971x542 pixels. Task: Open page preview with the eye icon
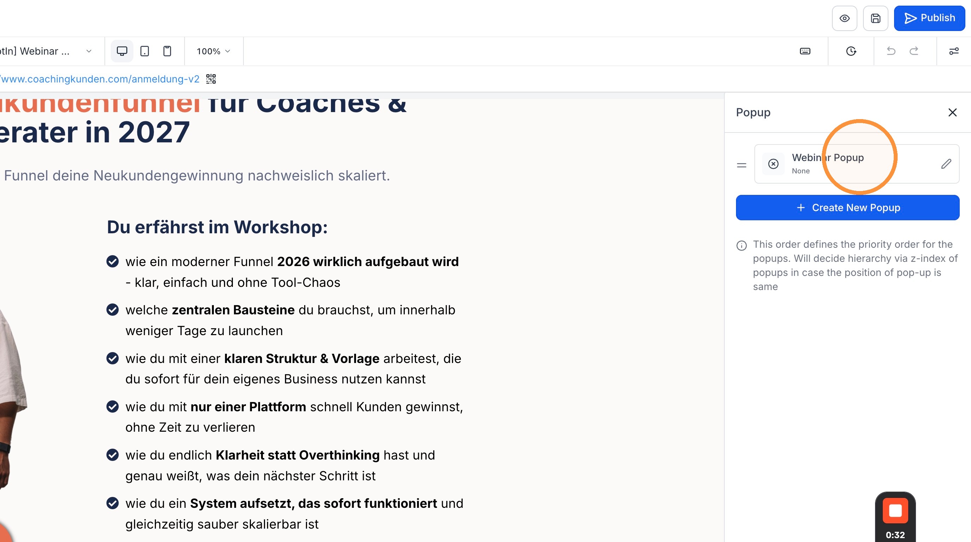844,18
